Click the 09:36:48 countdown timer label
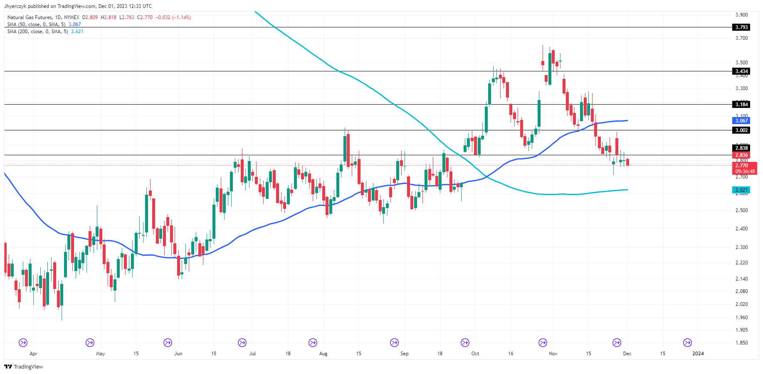This screenshot has height=374, width=763. click(745, 171)
